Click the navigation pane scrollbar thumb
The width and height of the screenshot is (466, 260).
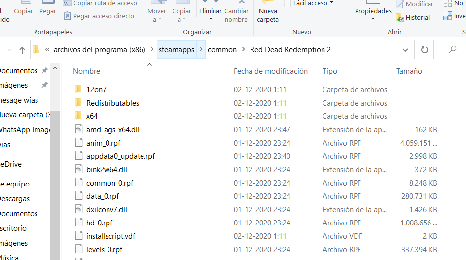(x=55, y=185)
